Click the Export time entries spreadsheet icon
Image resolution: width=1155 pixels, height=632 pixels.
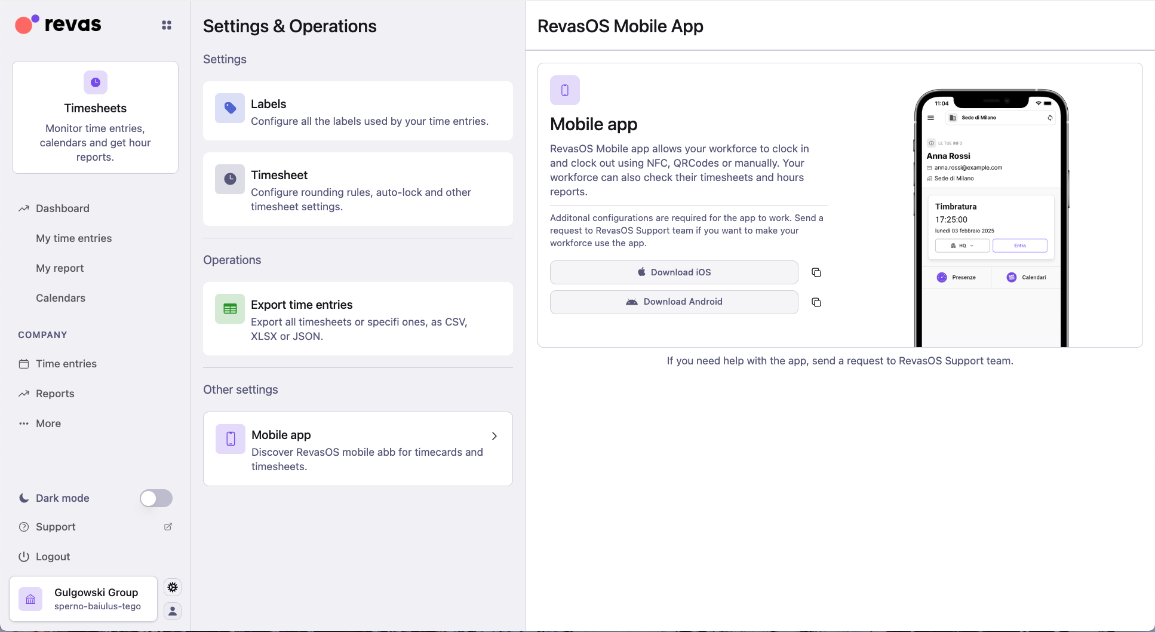click(229, 308)
